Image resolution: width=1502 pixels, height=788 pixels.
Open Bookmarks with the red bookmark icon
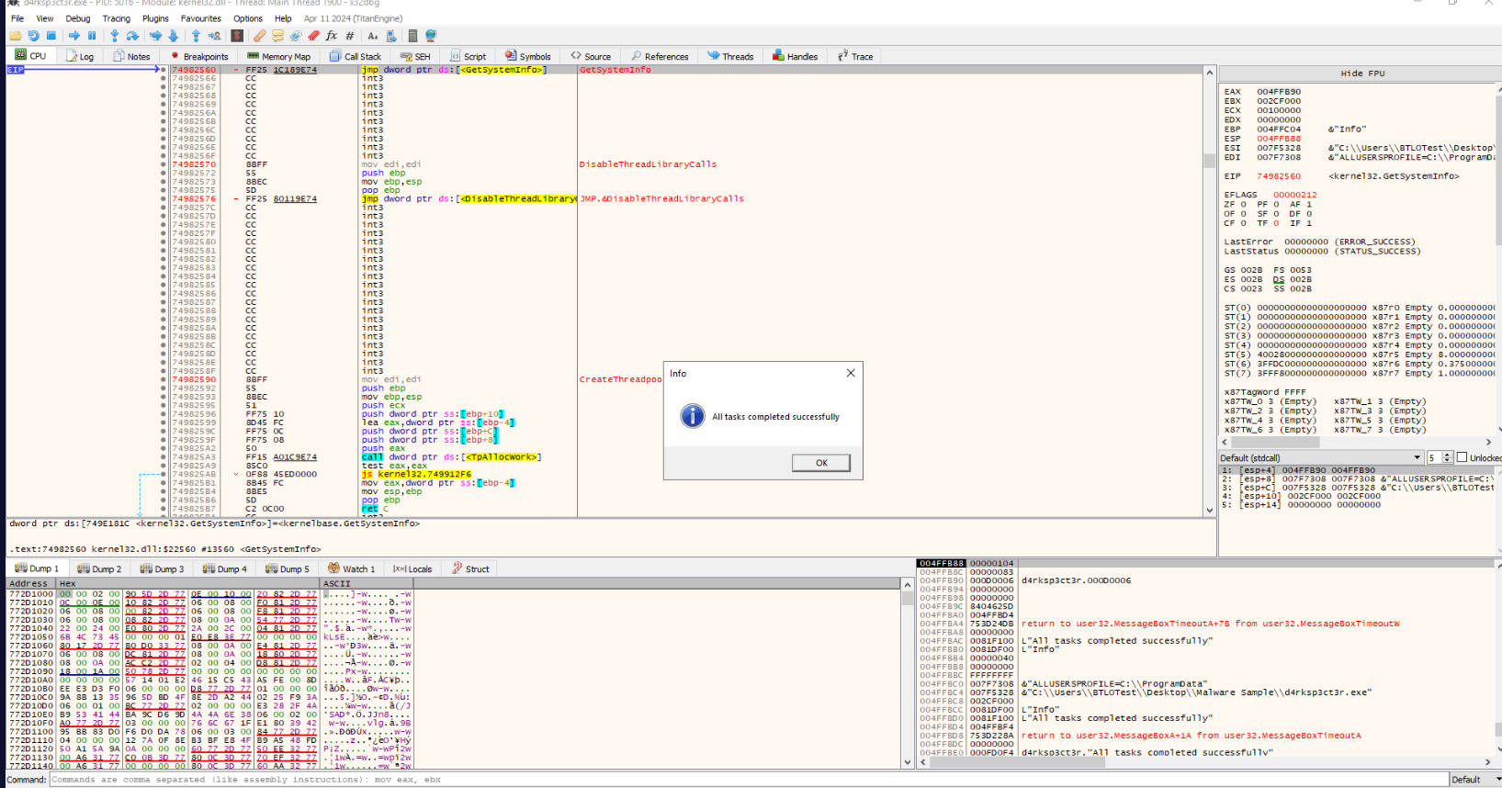point(314,36)
